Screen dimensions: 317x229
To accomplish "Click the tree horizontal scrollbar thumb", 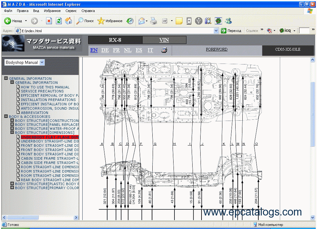I will click(x=23, y=217).
